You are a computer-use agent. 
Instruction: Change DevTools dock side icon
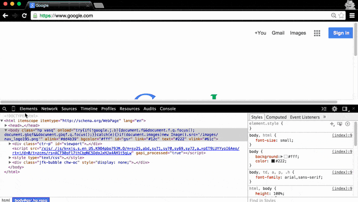[x=345, y=109]
